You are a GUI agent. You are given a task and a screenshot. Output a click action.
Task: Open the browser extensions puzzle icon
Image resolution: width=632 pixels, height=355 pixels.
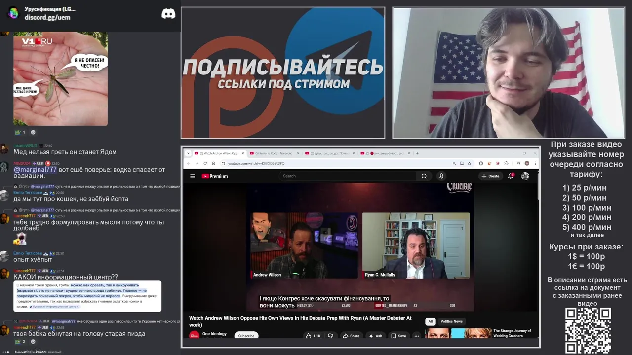(506, 163)
